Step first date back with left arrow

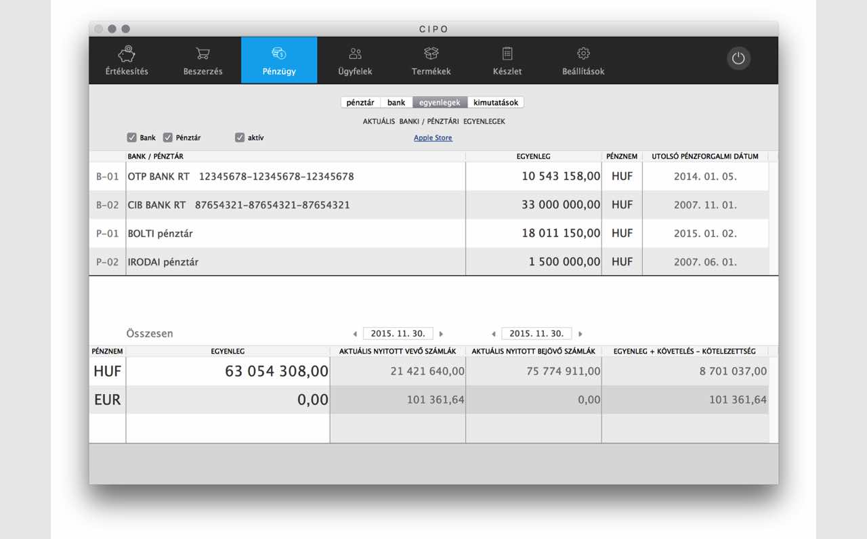(x=355, y=334)
